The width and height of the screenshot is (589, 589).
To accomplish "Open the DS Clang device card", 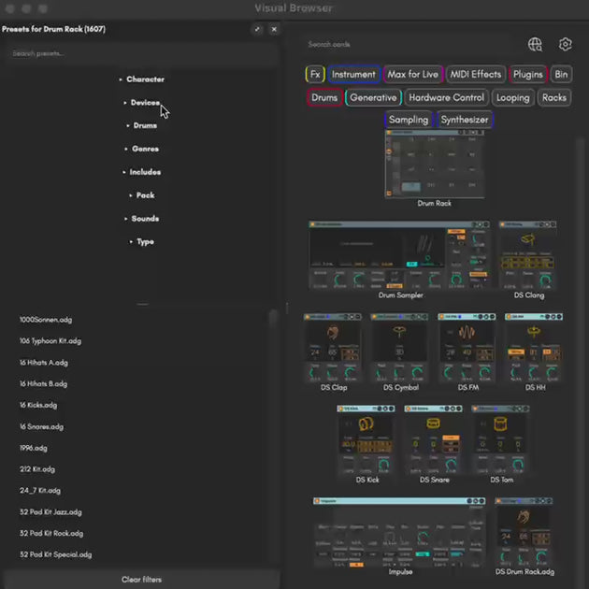I will tap(528, 260).
